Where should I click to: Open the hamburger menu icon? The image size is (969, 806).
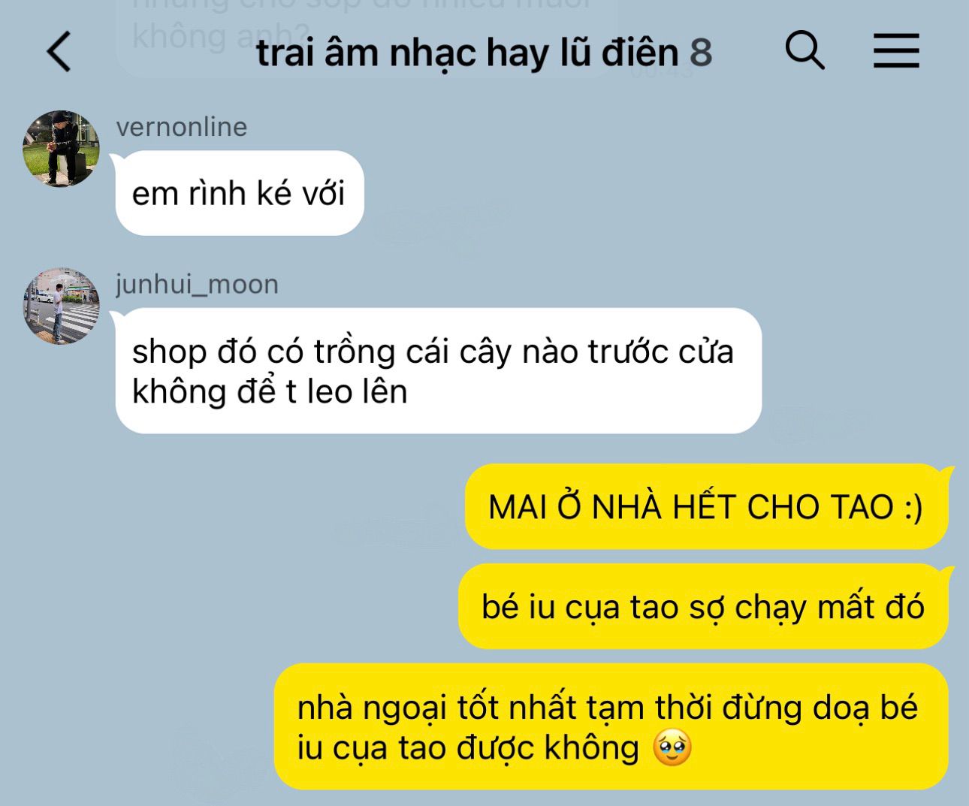pos(896,50)
